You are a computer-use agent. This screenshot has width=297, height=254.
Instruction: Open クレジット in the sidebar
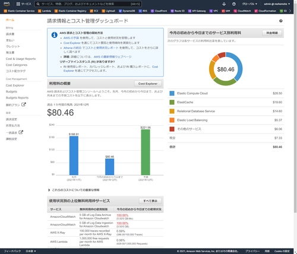pyautogui.click(x=13, y=46)
